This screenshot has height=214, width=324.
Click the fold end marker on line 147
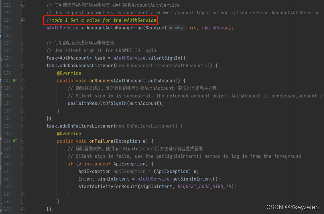(23, 194)
